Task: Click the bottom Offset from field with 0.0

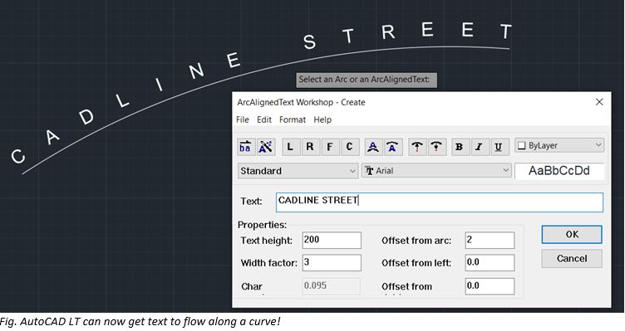Action: (490, 286)
